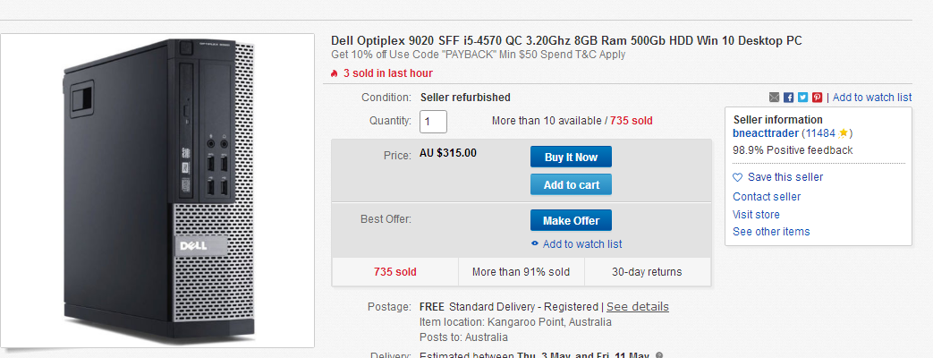Open the postage See details link

point(637,307)
